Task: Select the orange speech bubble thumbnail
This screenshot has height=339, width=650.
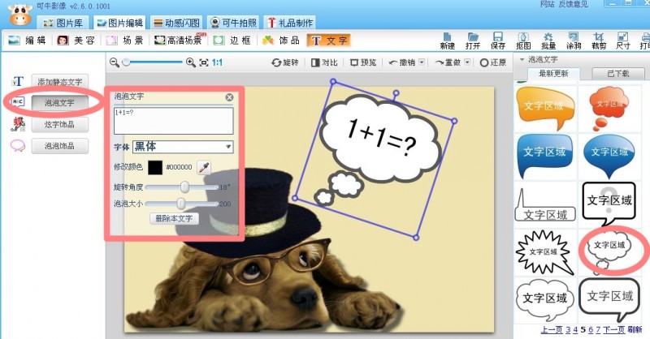Action: pyautogui.click(x=545, y=108)
